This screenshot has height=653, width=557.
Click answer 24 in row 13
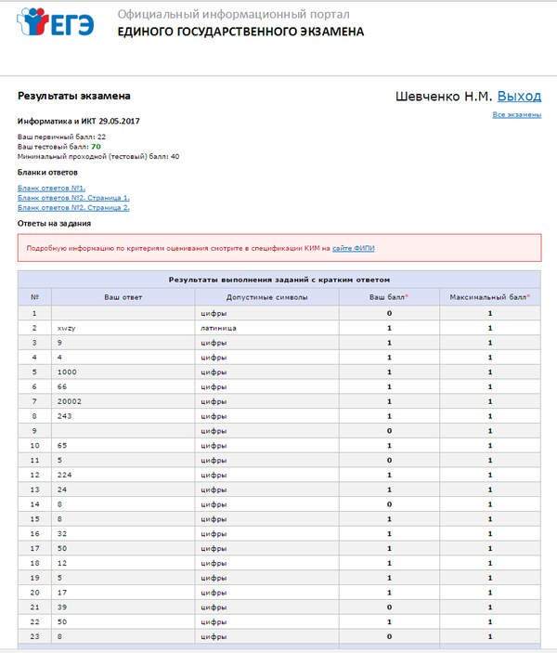click(62, 490)
